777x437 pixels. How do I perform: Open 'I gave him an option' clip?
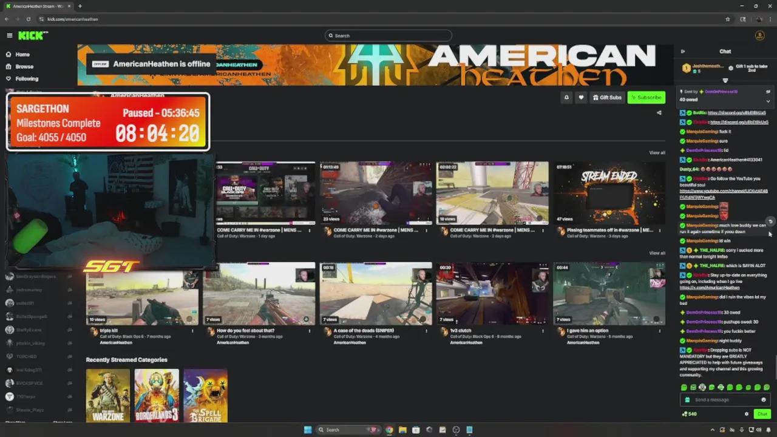point(609,294)
